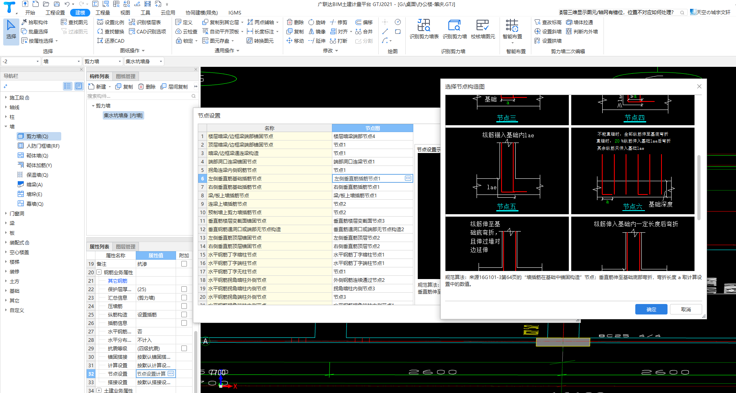Click 新建 in the component list toolbar
This screenshot has height=393, width=736.
tap(97, 87)
